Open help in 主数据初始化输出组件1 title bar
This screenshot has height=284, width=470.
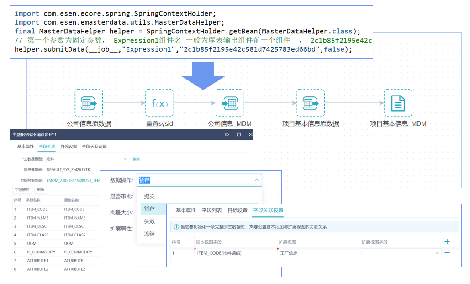pyautogui.click(x=227, y=135)
